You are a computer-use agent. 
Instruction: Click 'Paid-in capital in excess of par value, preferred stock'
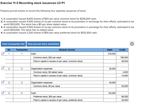[67, 100]
